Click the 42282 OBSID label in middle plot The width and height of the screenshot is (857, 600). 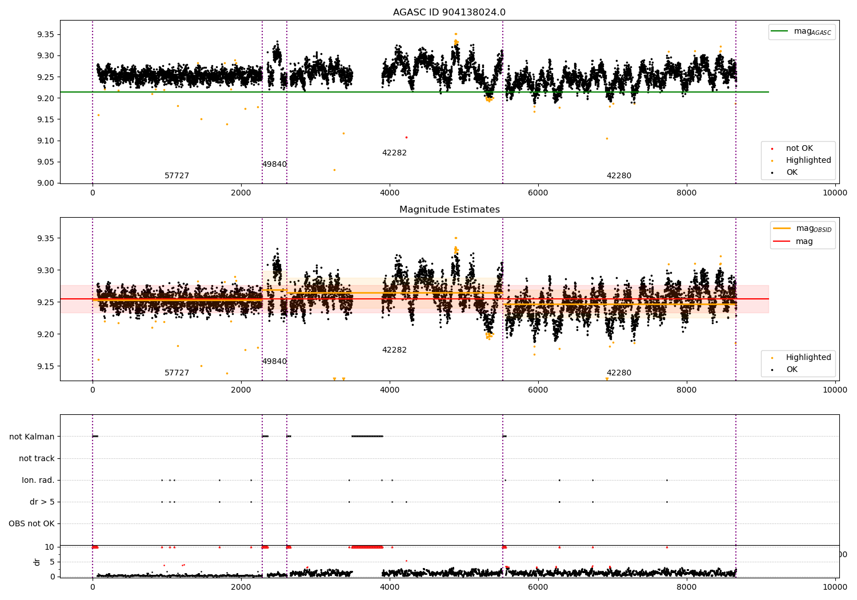[394, 350]
